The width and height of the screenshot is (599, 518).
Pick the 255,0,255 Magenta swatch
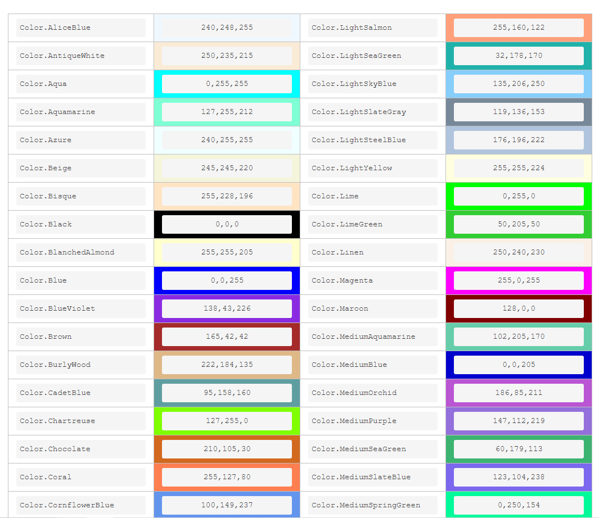click(519, 280)
